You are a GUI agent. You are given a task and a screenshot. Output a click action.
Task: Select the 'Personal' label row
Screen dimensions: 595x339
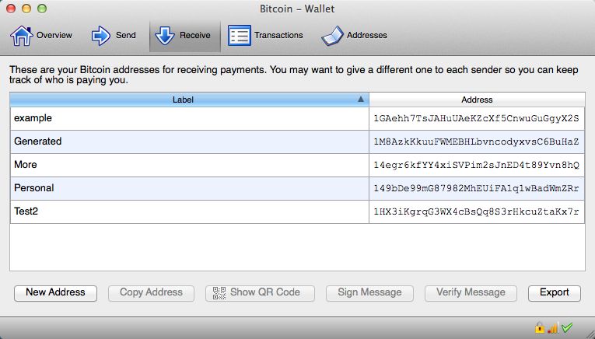click(189, 188)
